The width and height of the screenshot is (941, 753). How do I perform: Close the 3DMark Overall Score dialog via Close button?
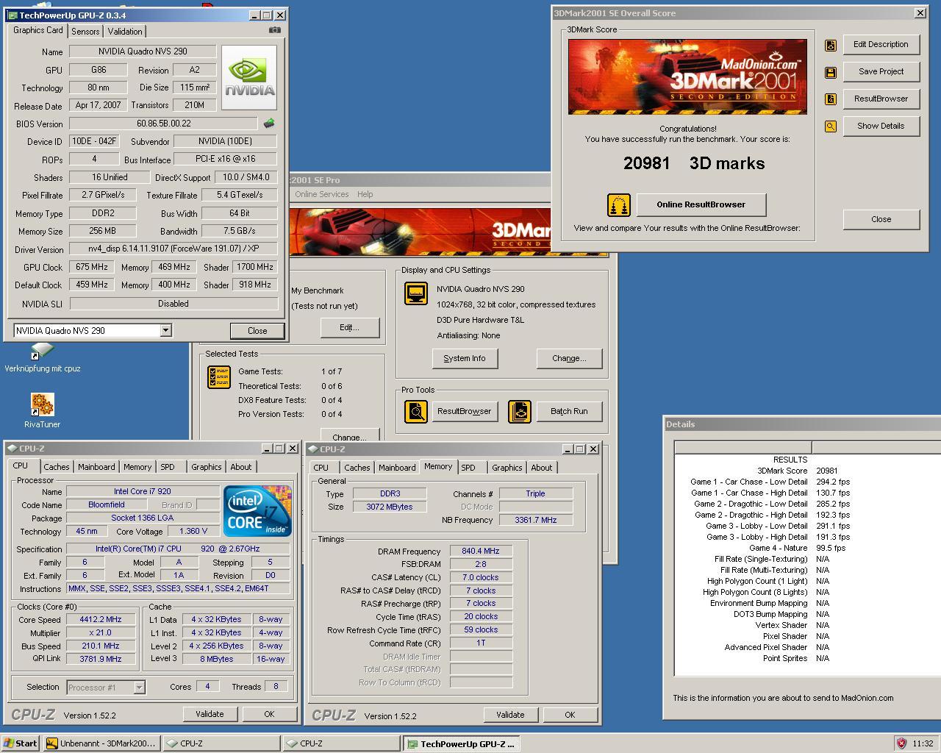coord(881,219)
